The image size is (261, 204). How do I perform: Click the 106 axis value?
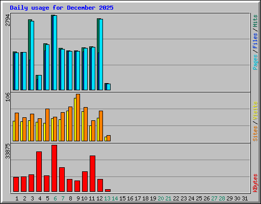(x=8, y=97)
